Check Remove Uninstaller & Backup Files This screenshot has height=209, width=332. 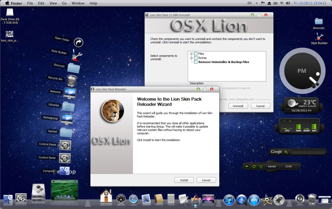coord(196,62)
